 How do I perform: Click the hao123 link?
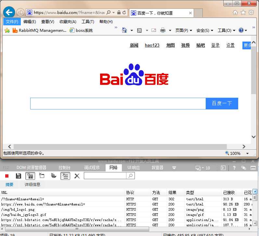[152, 45]
